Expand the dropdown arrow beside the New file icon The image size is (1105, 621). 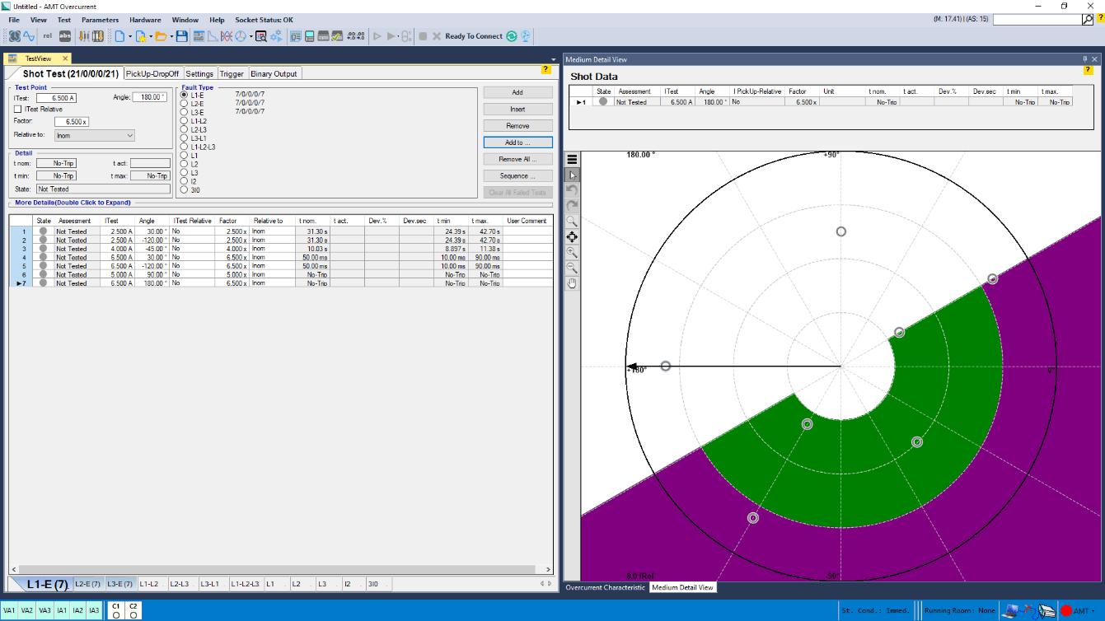(130, 36)
